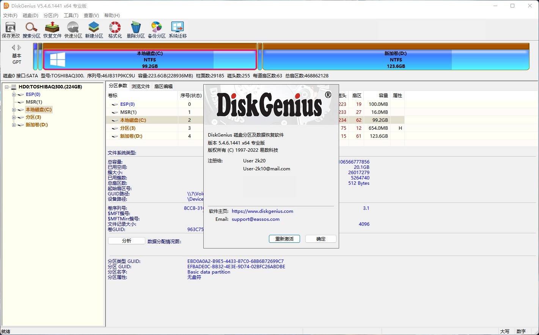Click the Basic data partition name value
This screenshot has height=335, width=539.
click(209, 272)
